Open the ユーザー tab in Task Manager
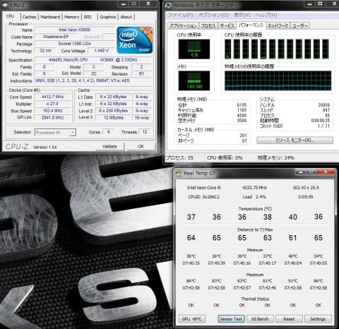 tap(300, 25)
